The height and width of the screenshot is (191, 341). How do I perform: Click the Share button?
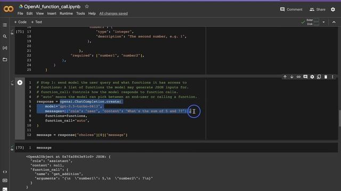click(x=318, y=10)
